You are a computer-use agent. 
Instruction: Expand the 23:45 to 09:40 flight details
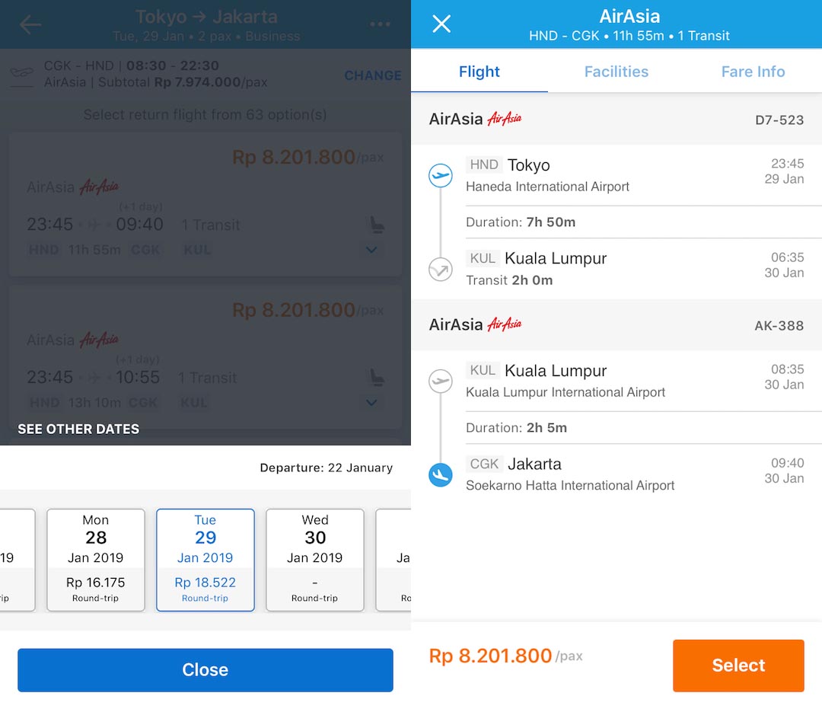point(372,250)
